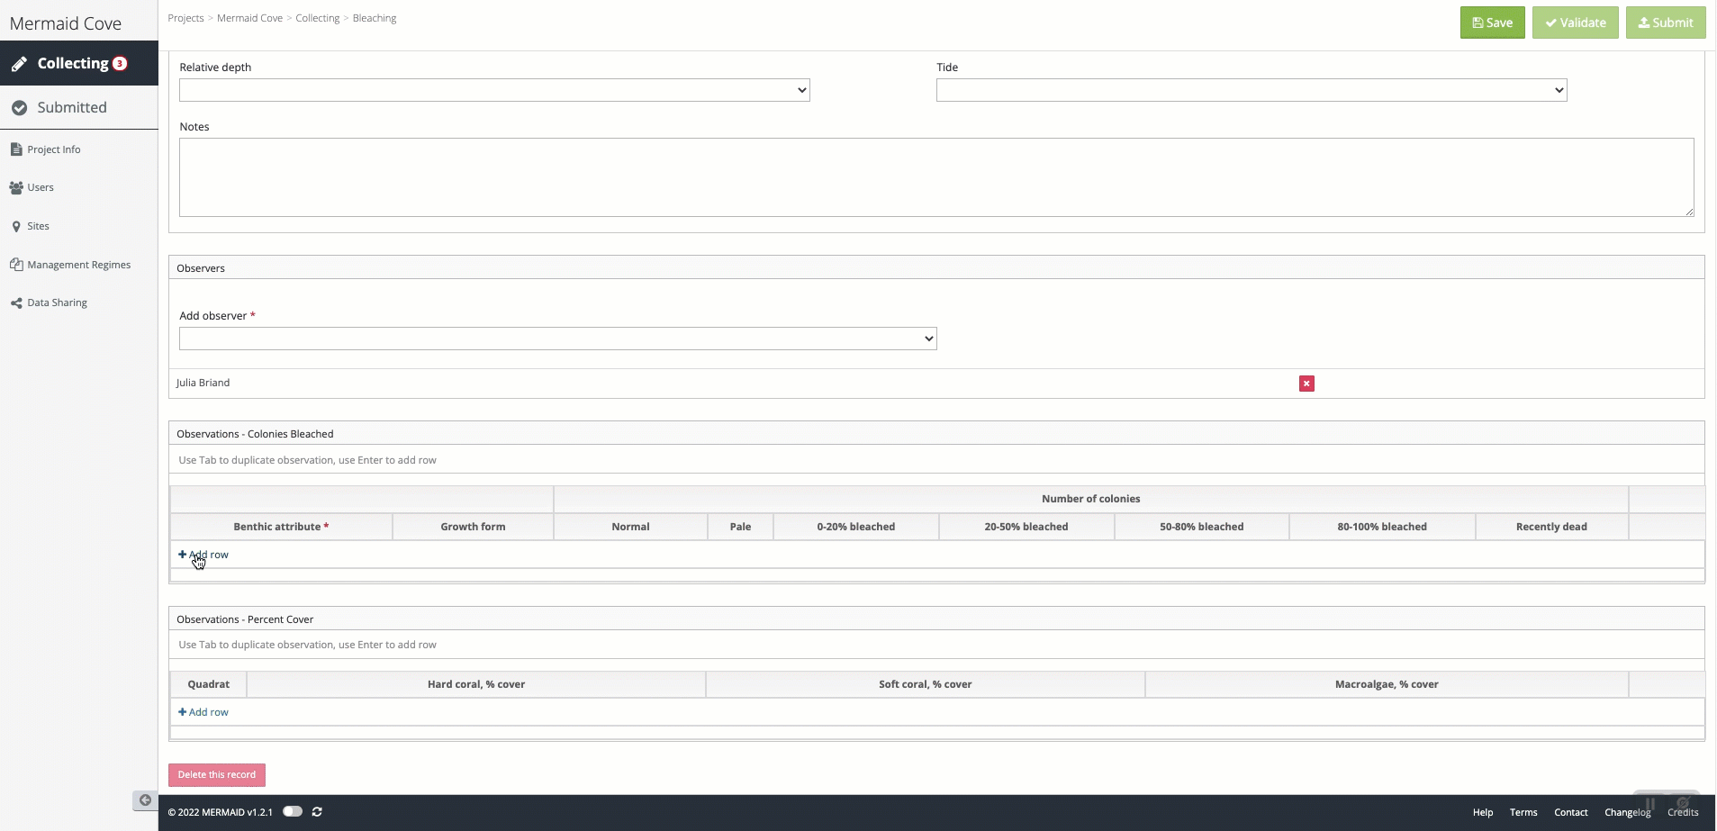This screenshot has height=831, width=1717.
Task: Open the Collecting section
Action: [79, 63]
